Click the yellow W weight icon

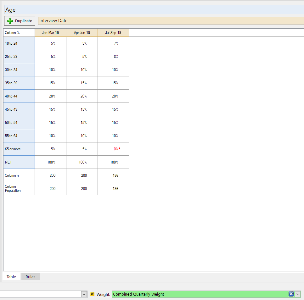[x=92, y=294]
